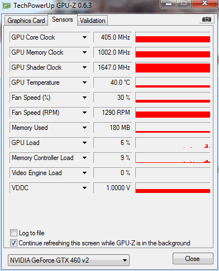Image resolution: width=219 pixels, height=271 pixels.
Task: Close window using title bar X
Action: coord(204,3)
